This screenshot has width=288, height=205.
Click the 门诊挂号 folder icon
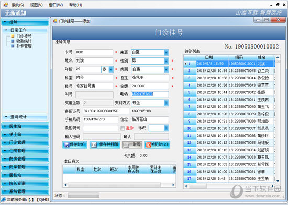point(13,36)
